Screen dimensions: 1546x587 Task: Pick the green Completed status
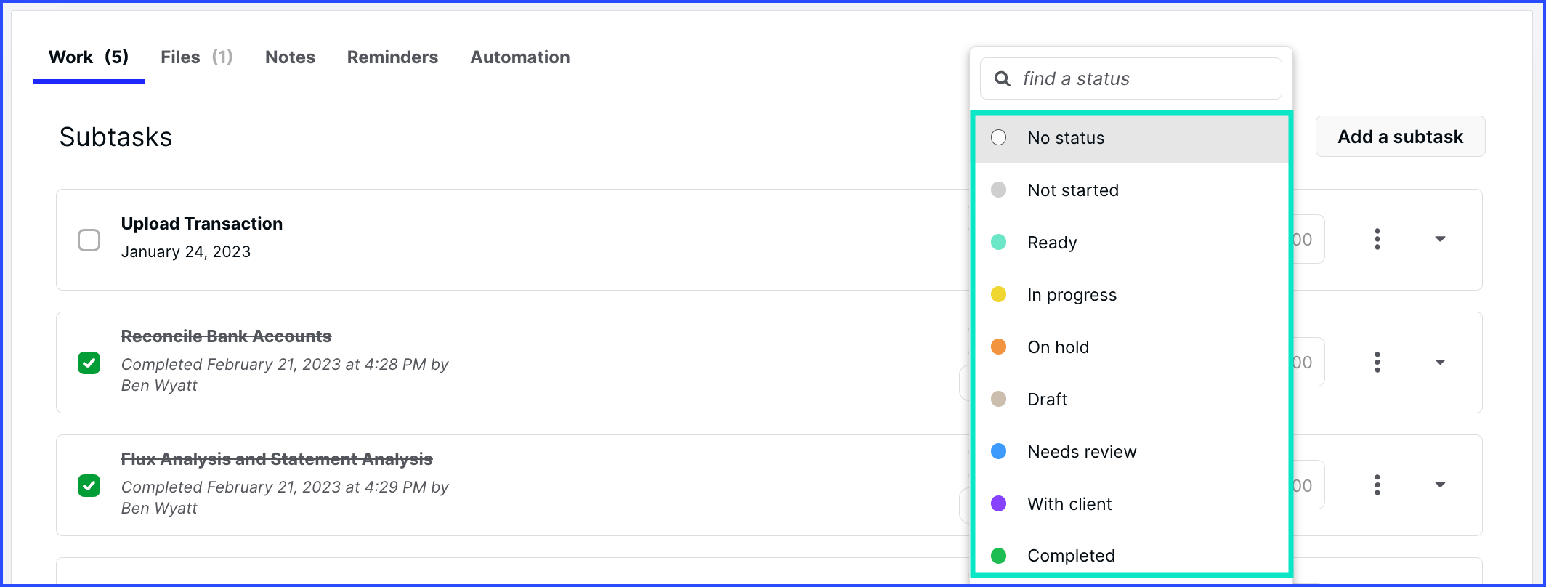pyautogui.click(x=1070, y=556)
